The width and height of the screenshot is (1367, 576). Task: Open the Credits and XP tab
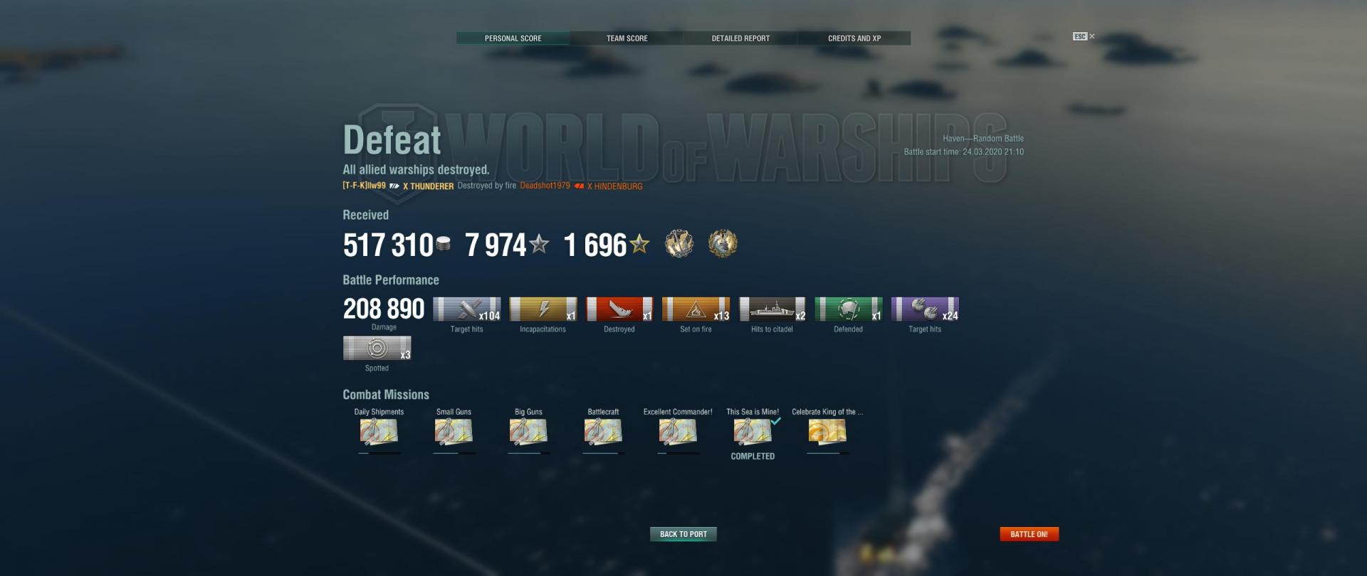[x=854, y=38]
